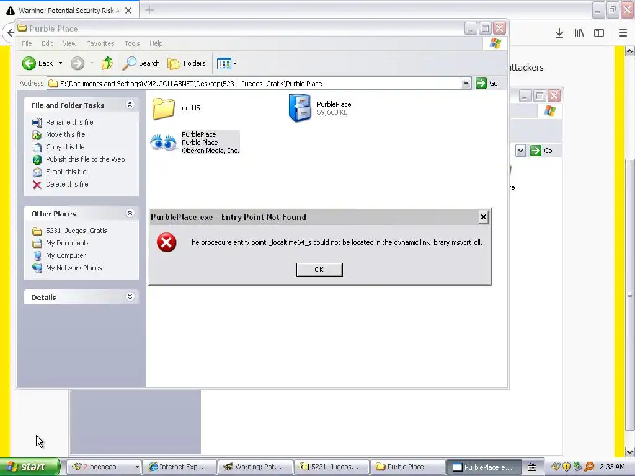Image resolution: width=635 pixels, height=476 pixels.
Task: Click the Go button next to address bar
Action: click(487, 84)
